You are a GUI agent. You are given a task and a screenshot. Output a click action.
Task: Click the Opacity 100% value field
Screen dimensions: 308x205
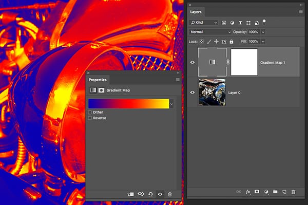pos(255,32)
